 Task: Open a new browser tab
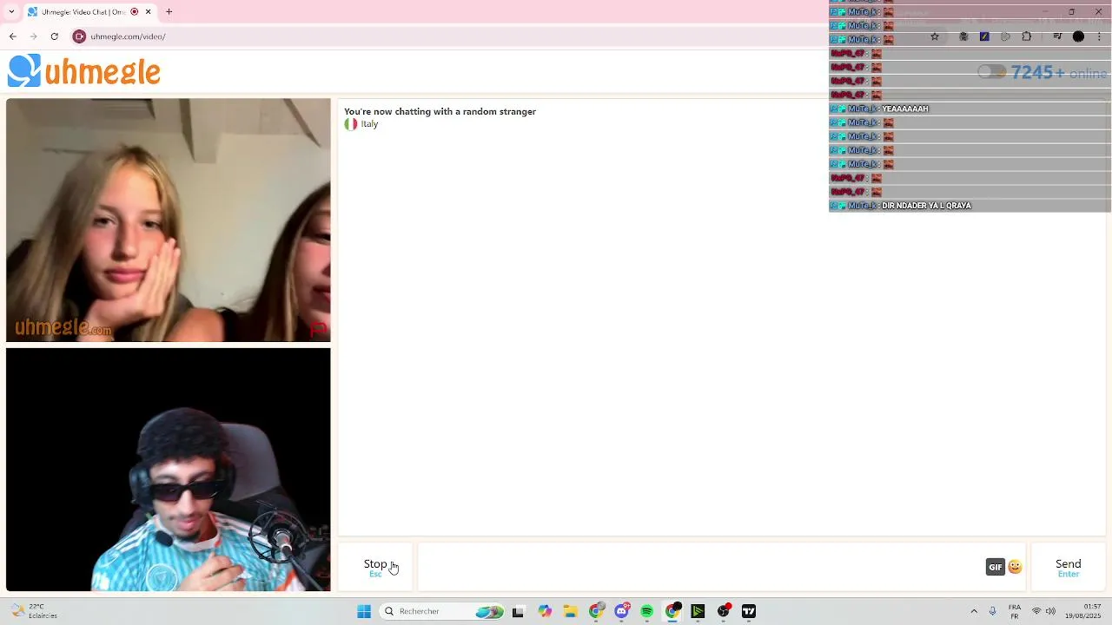coord(169,12)
